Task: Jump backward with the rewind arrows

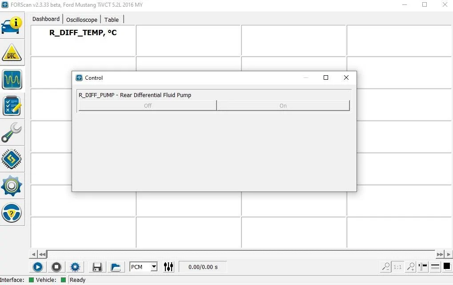Action: pyautogui.click(x=42, y=254)
